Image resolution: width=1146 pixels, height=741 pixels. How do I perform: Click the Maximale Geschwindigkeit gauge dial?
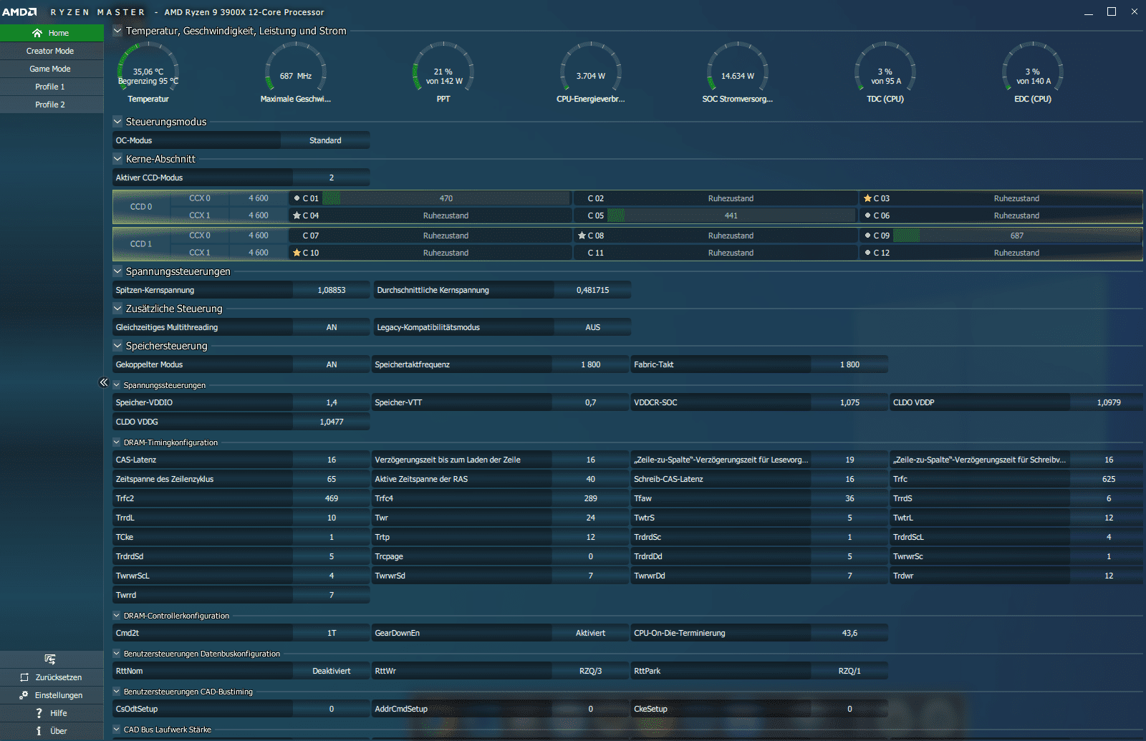296,67
